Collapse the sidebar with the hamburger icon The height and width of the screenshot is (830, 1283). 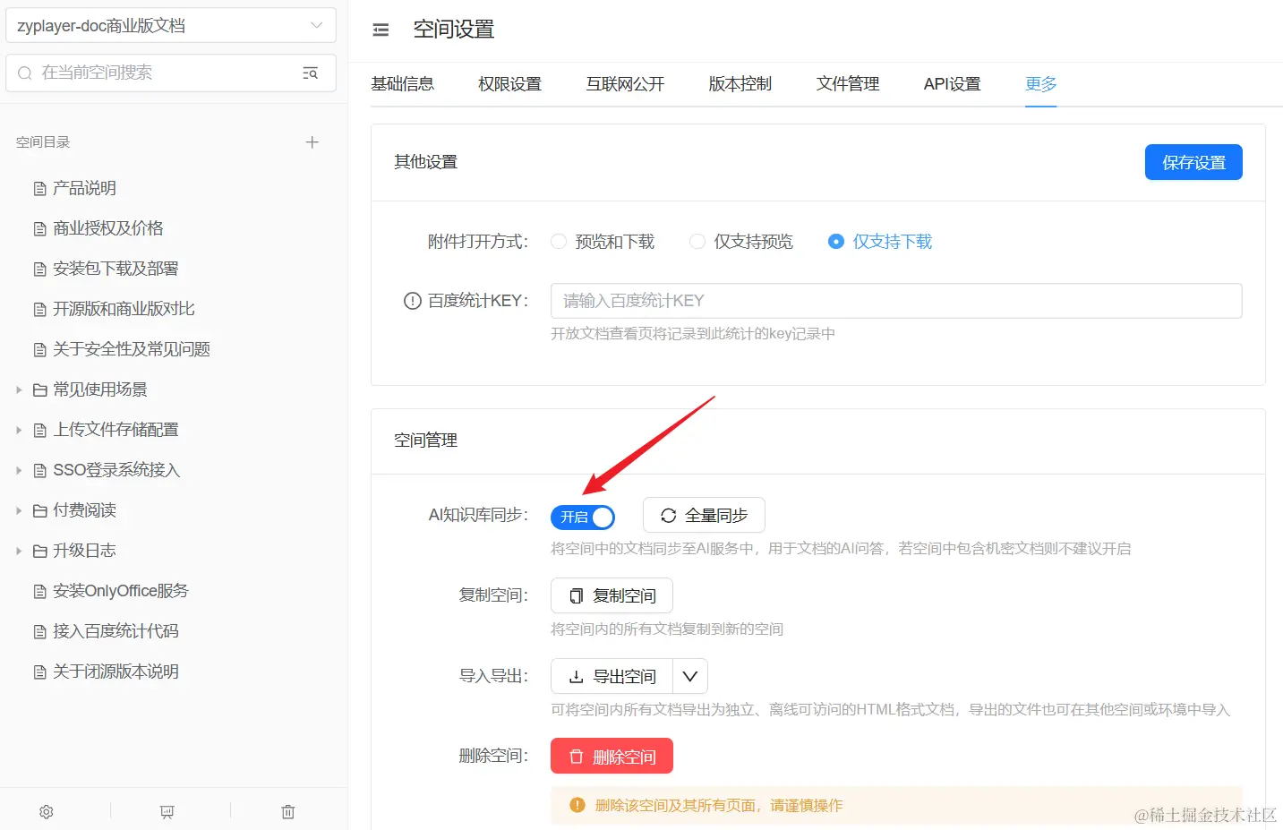pos(381,30)
